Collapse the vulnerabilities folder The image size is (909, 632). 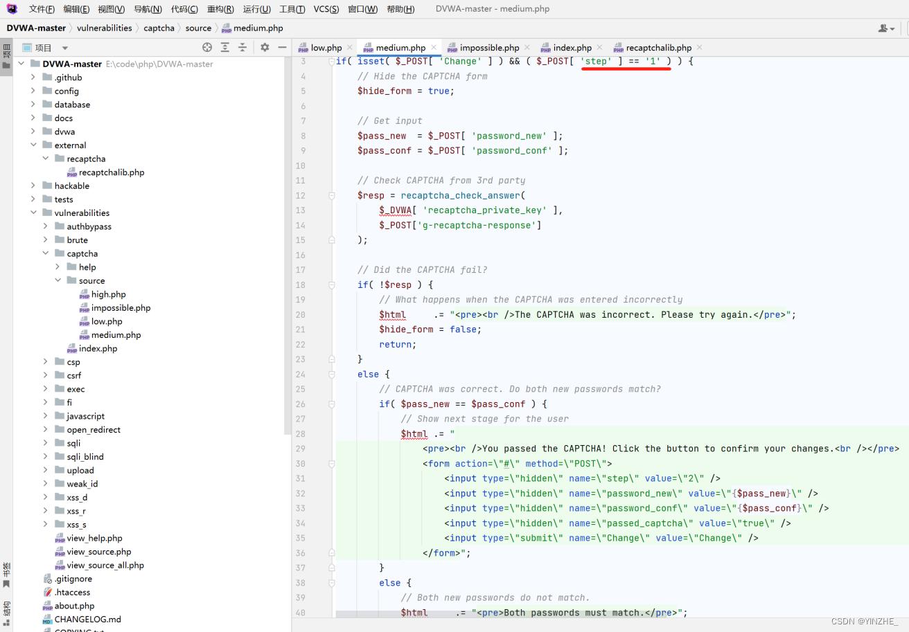(x=33, y=213)
